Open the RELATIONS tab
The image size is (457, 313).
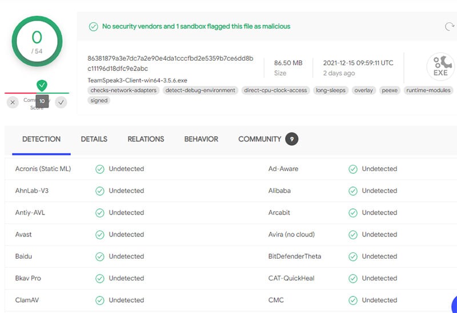coord(146,139)
